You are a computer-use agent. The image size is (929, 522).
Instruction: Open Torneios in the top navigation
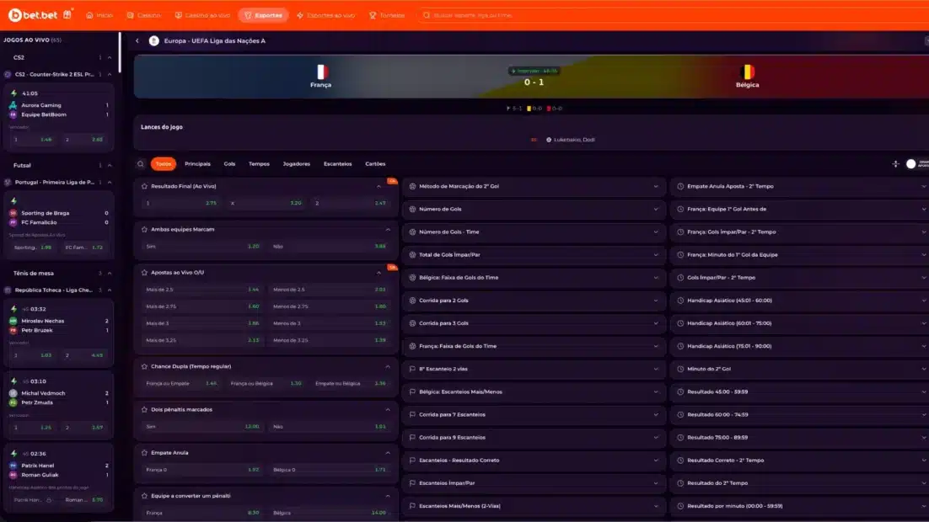click(x=387, y=15)
